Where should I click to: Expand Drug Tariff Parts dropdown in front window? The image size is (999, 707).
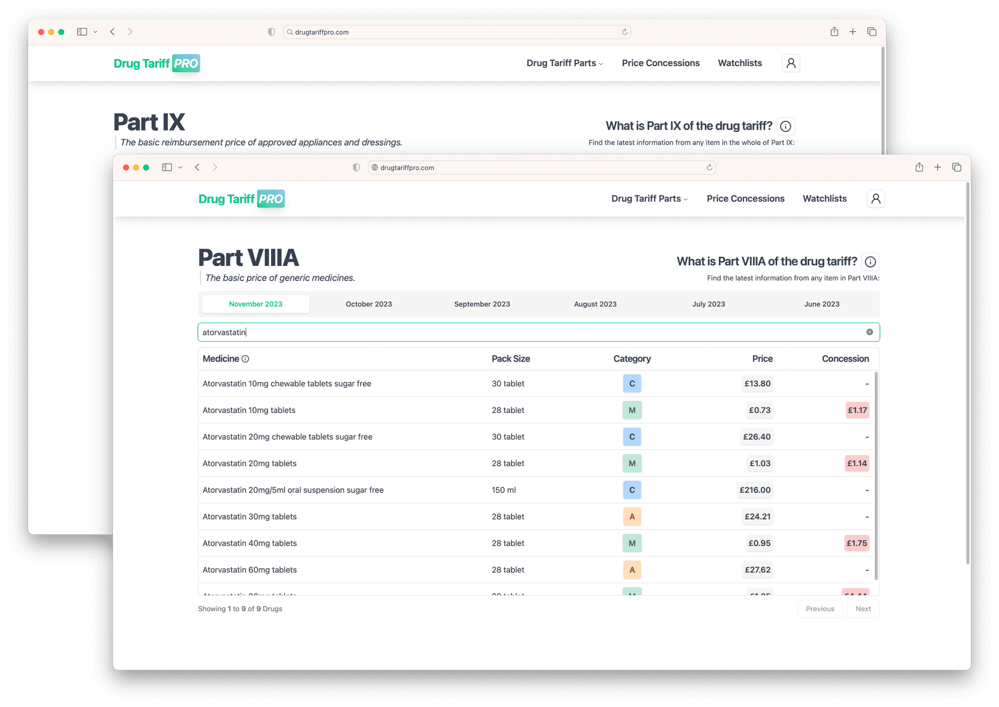649,199
